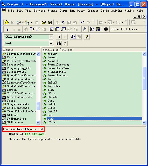Toggle search results with the double chevron button
The image size is (148, 166).
pos(65,43)
